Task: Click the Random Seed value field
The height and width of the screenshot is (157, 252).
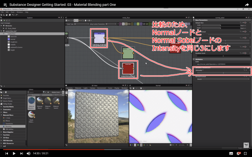Action: 223,56
